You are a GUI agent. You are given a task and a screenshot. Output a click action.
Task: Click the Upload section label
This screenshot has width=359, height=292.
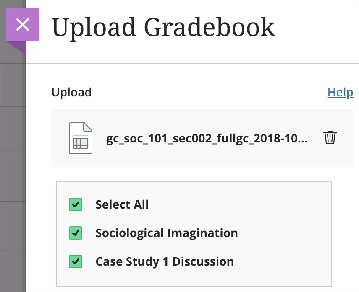(71, 92)
